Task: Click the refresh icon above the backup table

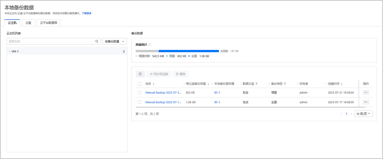Action: pos(140,74)
